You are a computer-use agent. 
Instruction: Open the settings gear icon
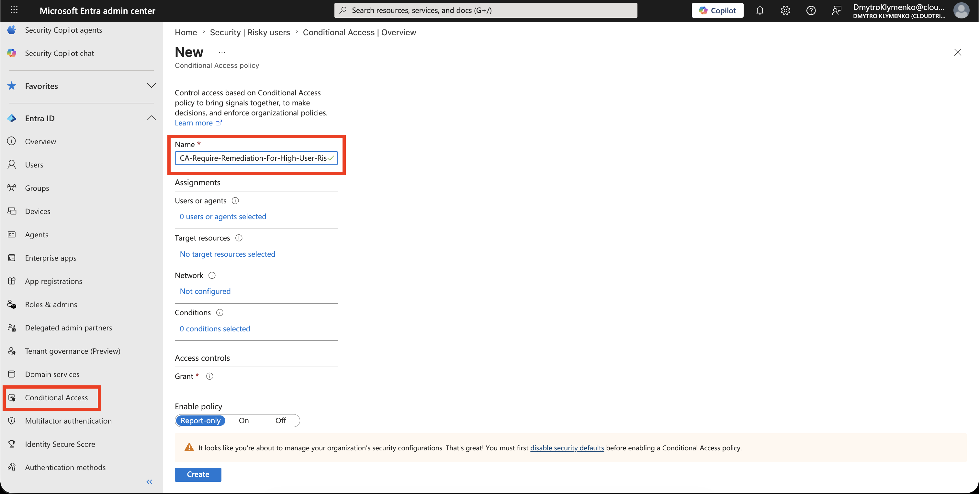coord(785,11)
